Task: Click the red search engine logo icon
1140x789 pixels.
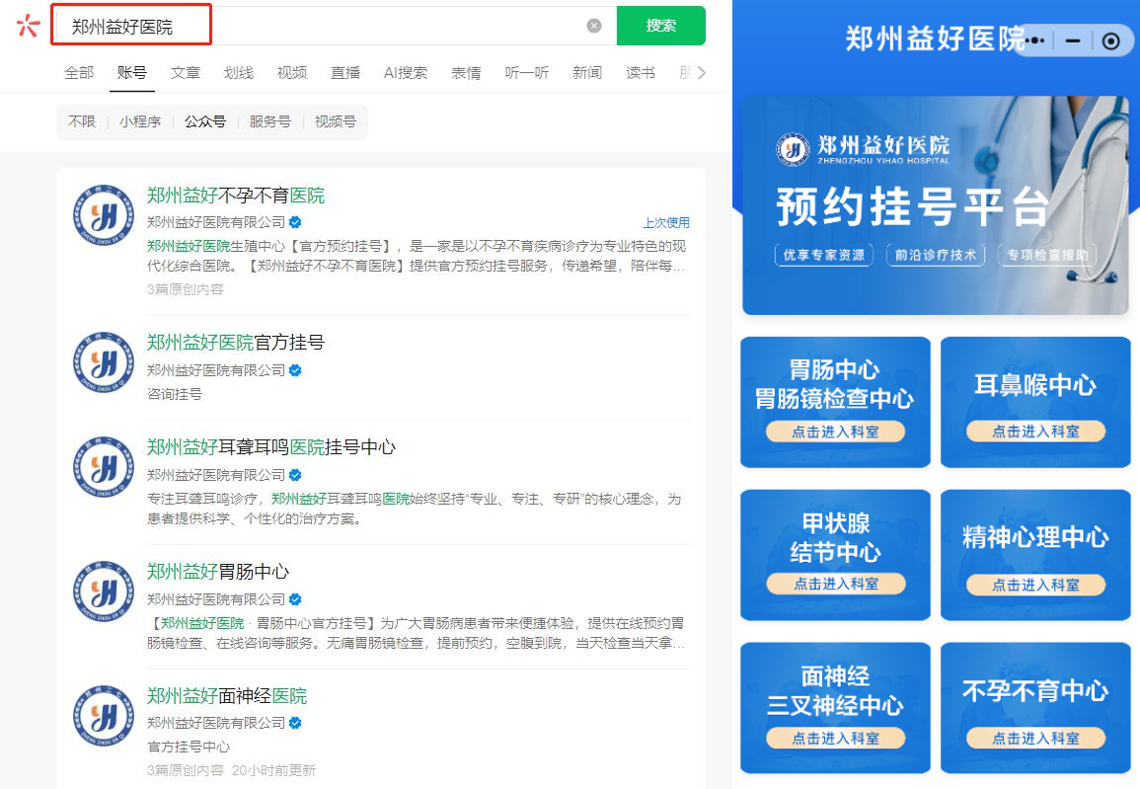Action: coord(27,27)
